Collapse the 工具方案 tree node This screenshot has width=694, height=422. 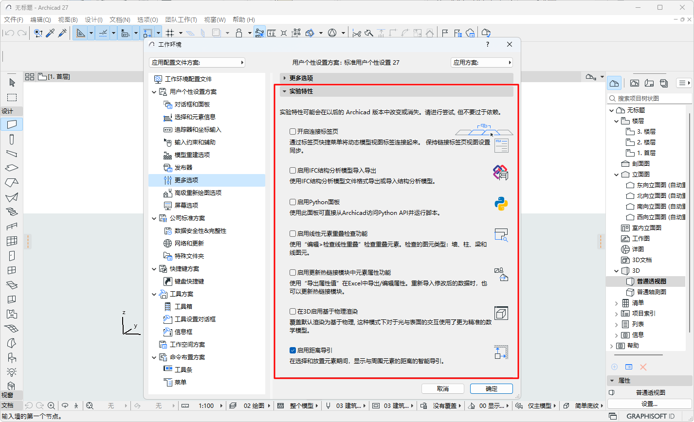[x=154, y=294]
